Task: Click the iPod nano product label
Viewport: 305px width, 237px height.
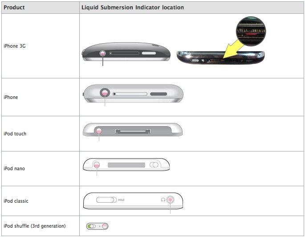Action: pyautogui.click(x=14, y=168)
